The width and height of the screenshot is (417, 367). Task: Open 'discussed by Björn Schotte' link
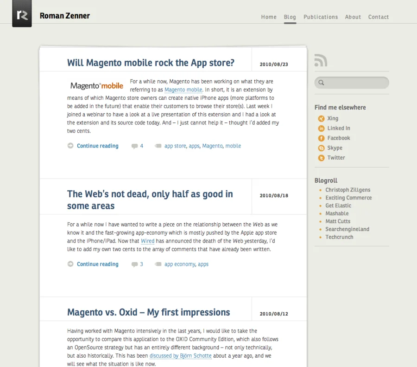[180, 356]
